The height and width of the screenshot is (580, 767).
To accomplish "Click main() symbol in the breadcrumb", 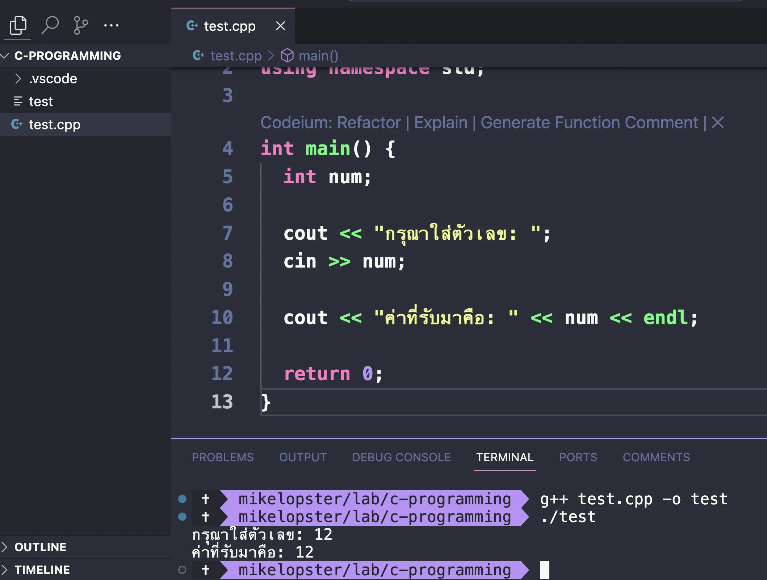I will coord(318,56).
